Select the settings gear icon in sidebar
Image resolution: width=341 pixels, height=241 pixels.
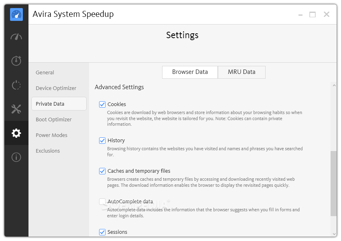(x=16, y=133)
